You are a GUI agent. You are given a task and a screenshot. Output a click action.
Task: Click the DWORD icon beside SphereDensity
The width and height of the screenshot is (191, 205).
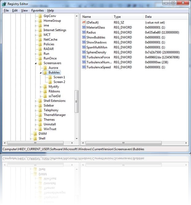point(84,52)
